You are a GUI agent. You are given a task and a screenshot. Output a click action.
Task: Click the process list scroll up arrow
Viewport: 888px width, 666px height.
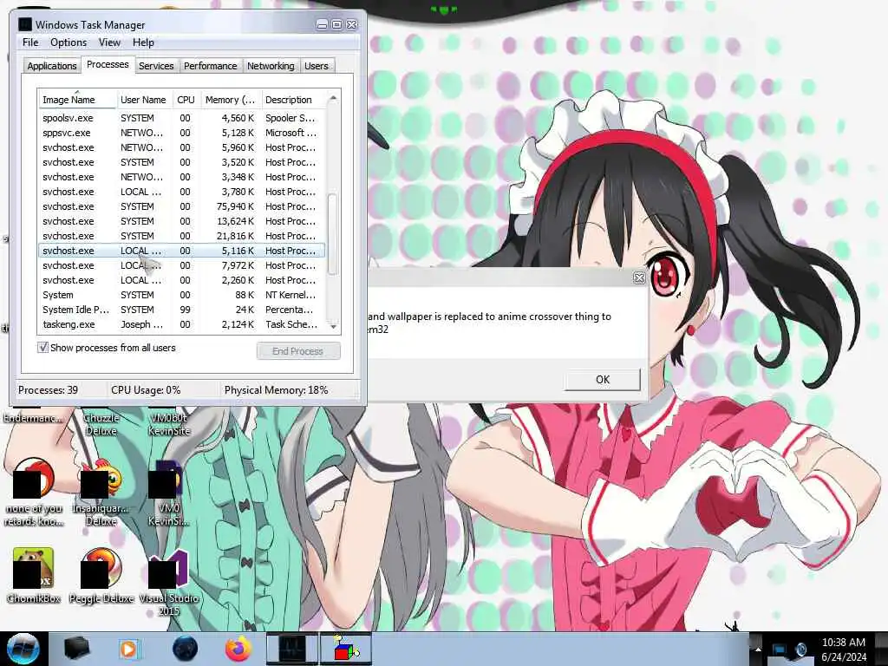tap(333, 99)
